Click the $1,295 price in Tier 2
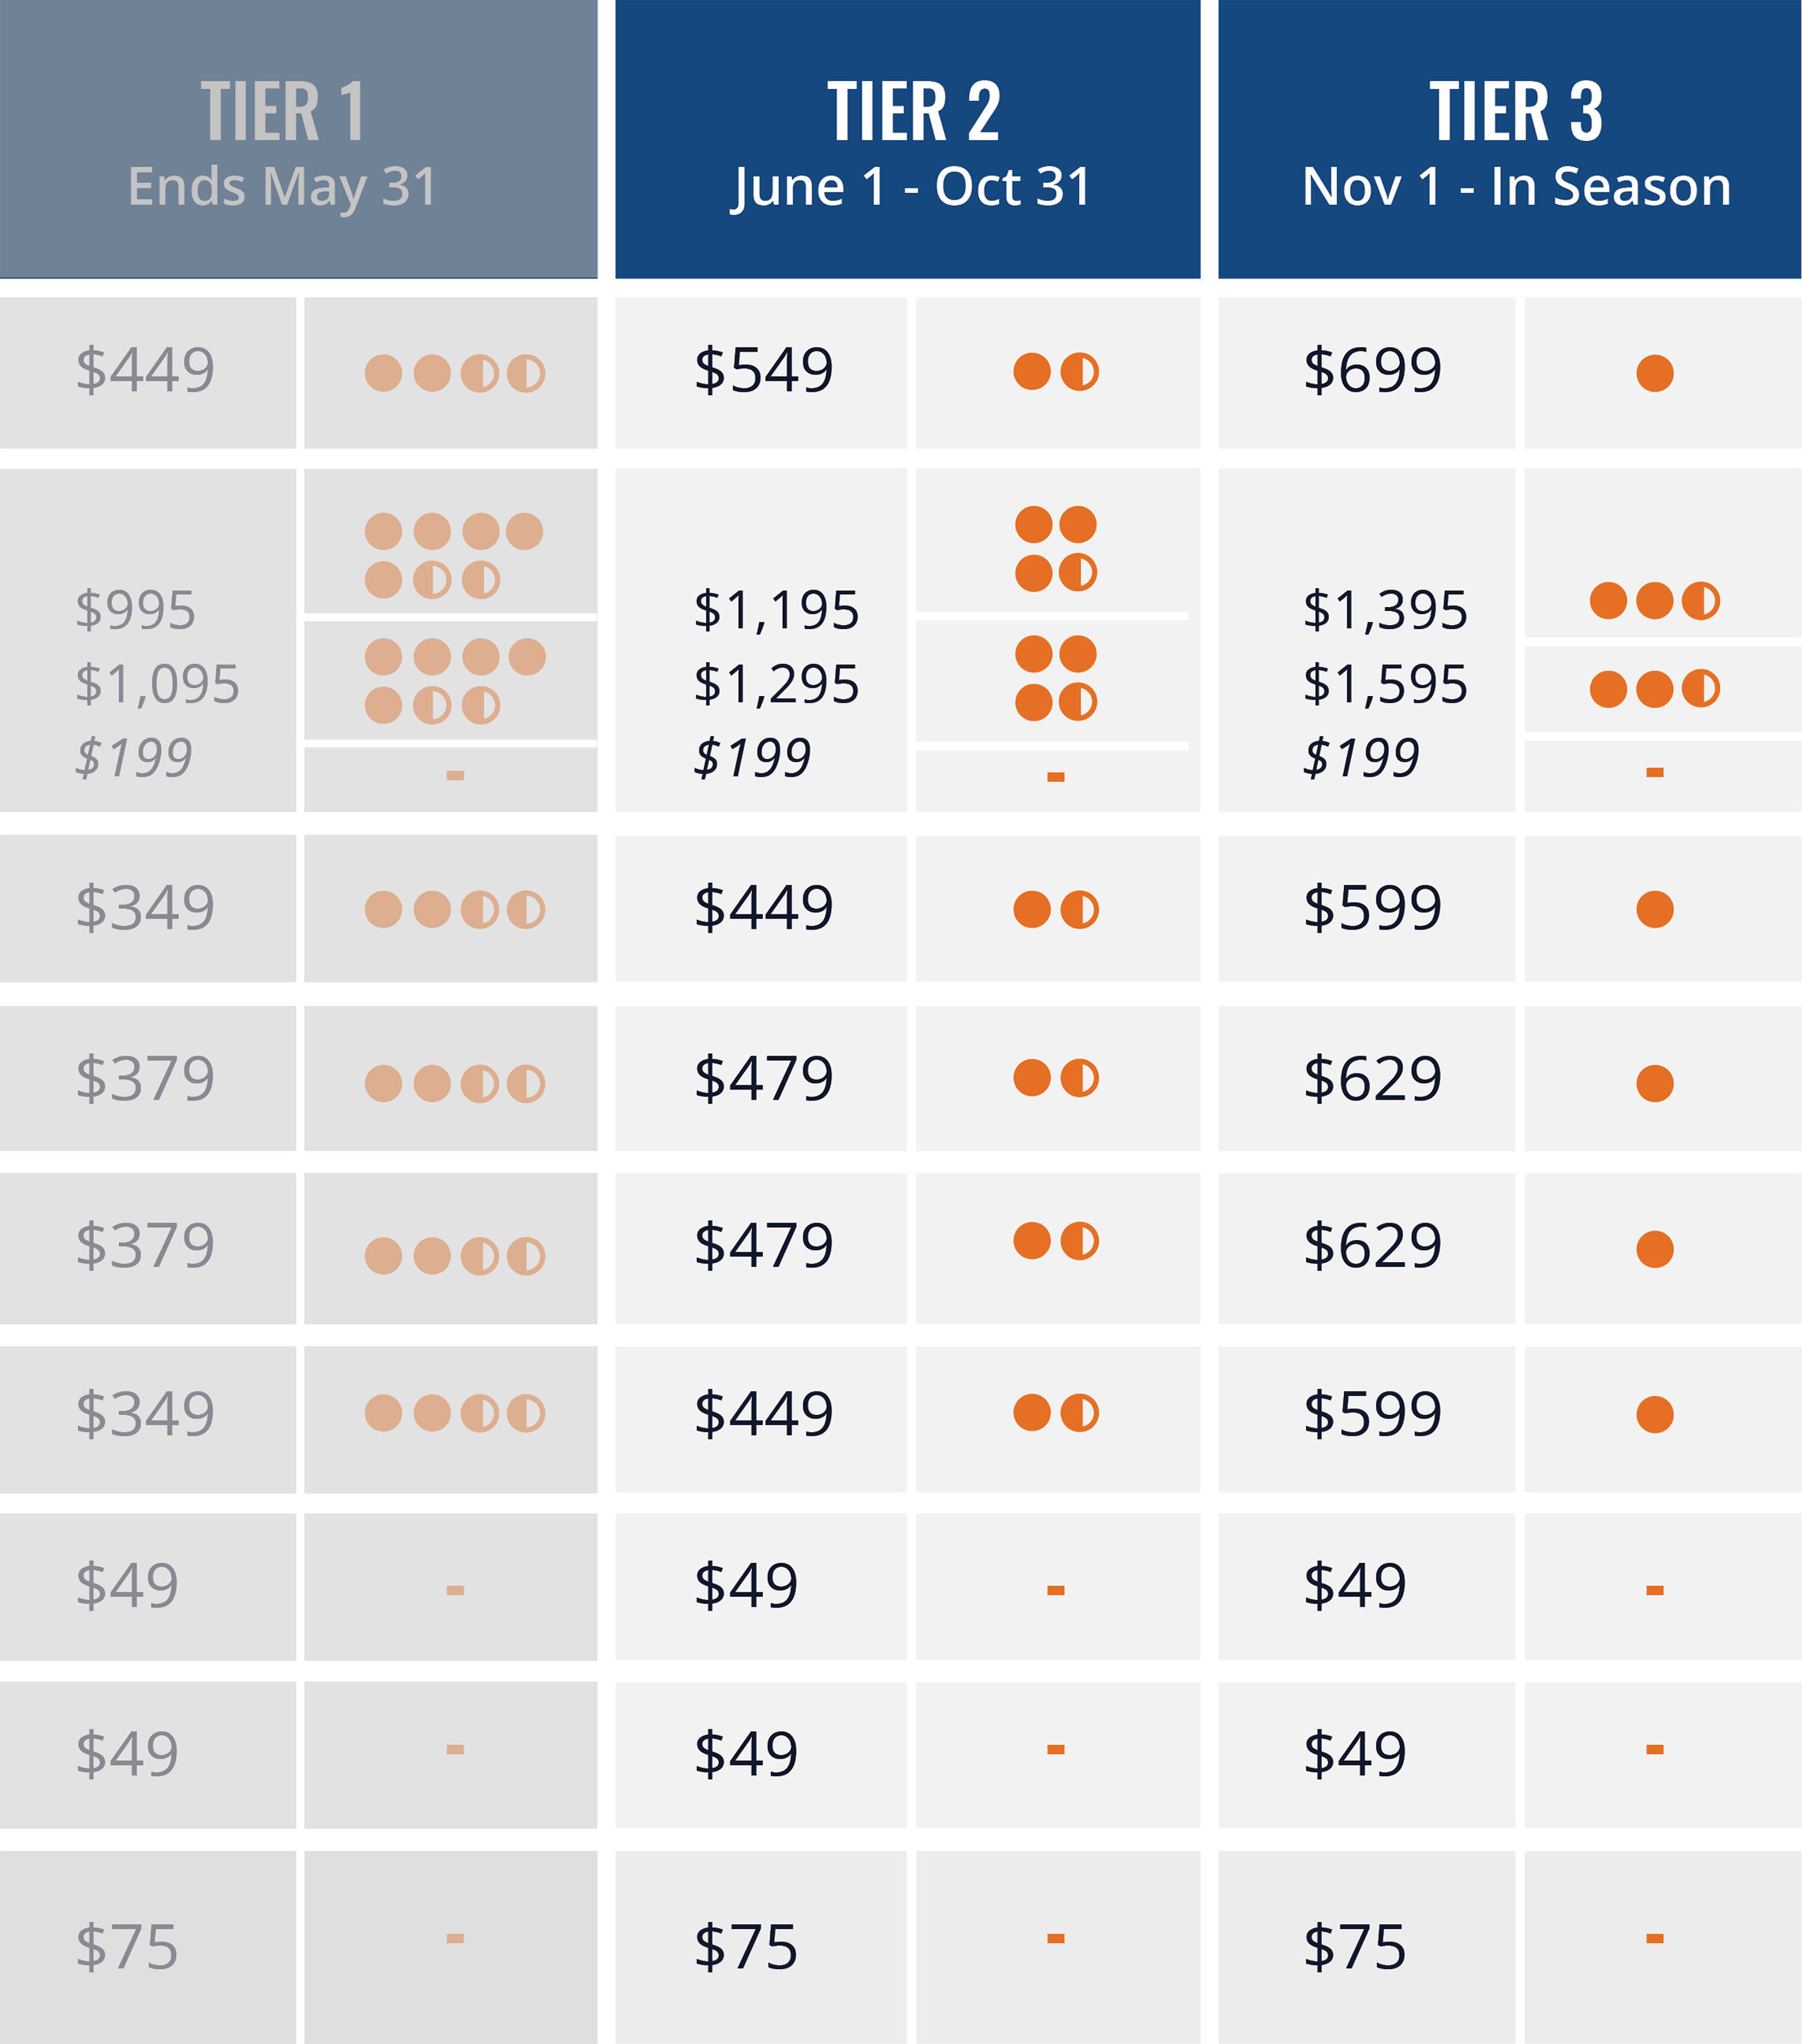 click(x=776, y=685)
